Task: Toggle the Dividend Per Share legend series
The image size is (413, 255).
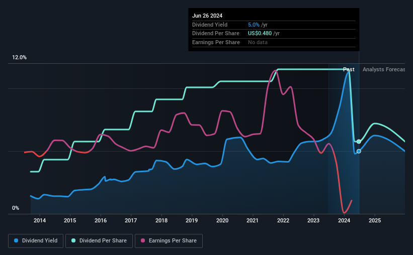Action: click(x=99, y=241)
